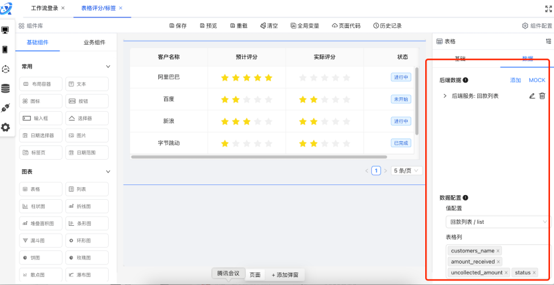Open 页面代码 page code
Screen dimensions: 554x285
(x=346, y=26)
